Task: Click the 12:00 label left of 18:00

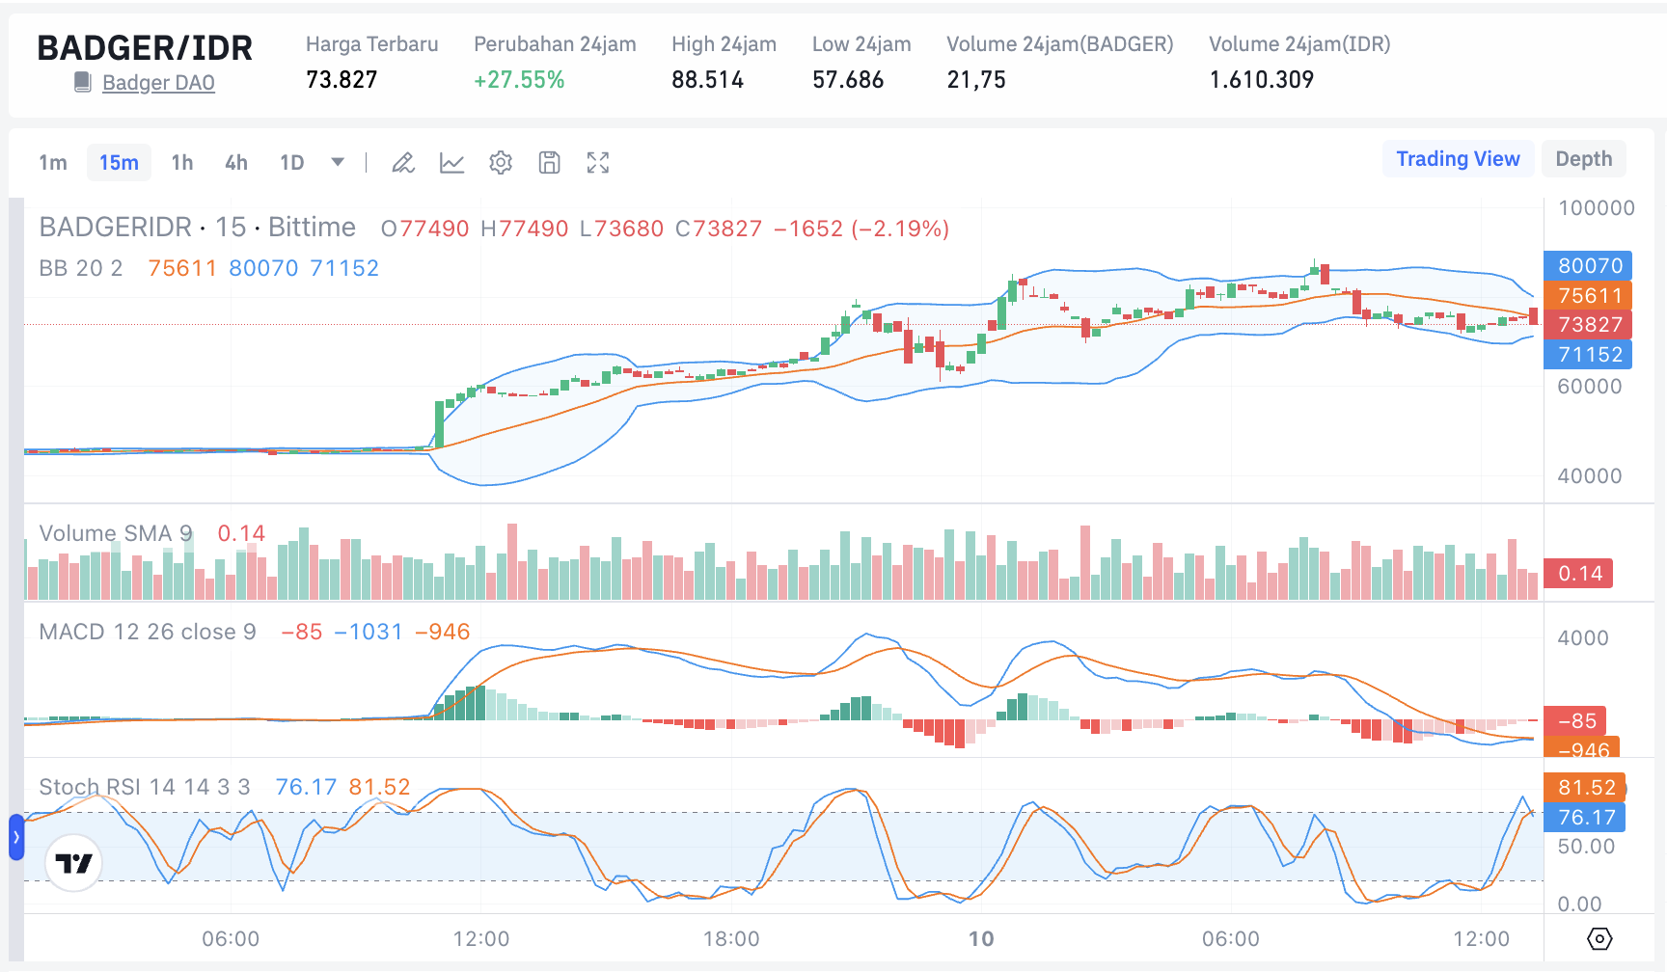Action: (481, 939)
